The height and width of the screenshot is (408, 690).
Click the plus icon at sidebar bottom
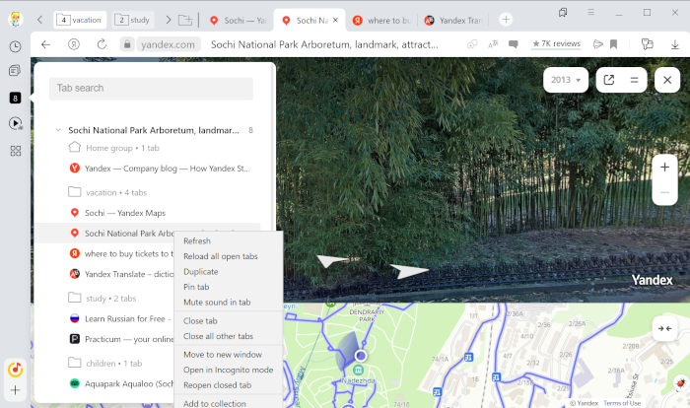coord(16,390)
